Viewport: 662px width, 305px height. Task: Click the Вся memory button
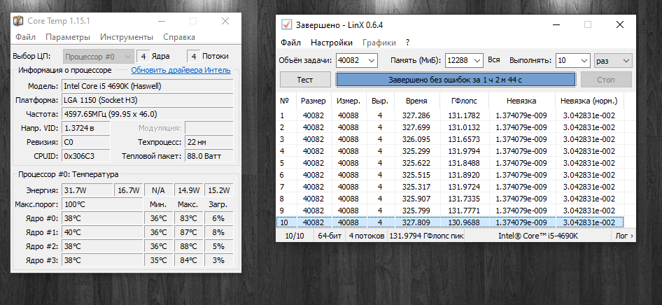tap(494, 60)
